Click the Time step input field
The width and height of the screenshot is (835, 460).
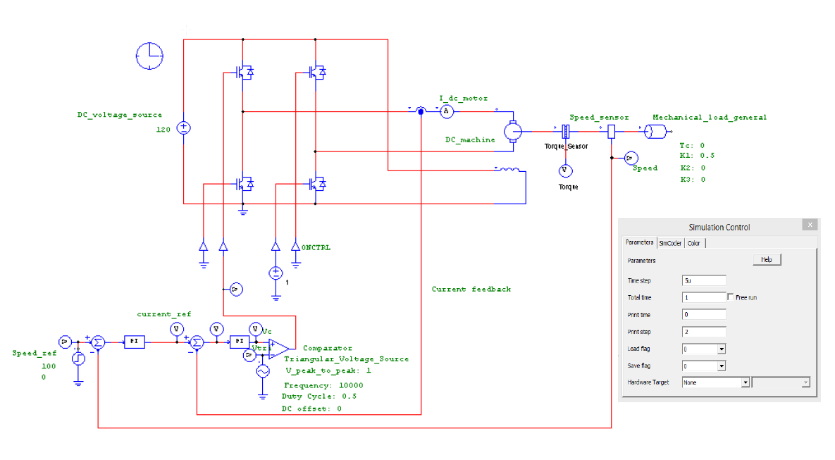click(x=704, y=280)
